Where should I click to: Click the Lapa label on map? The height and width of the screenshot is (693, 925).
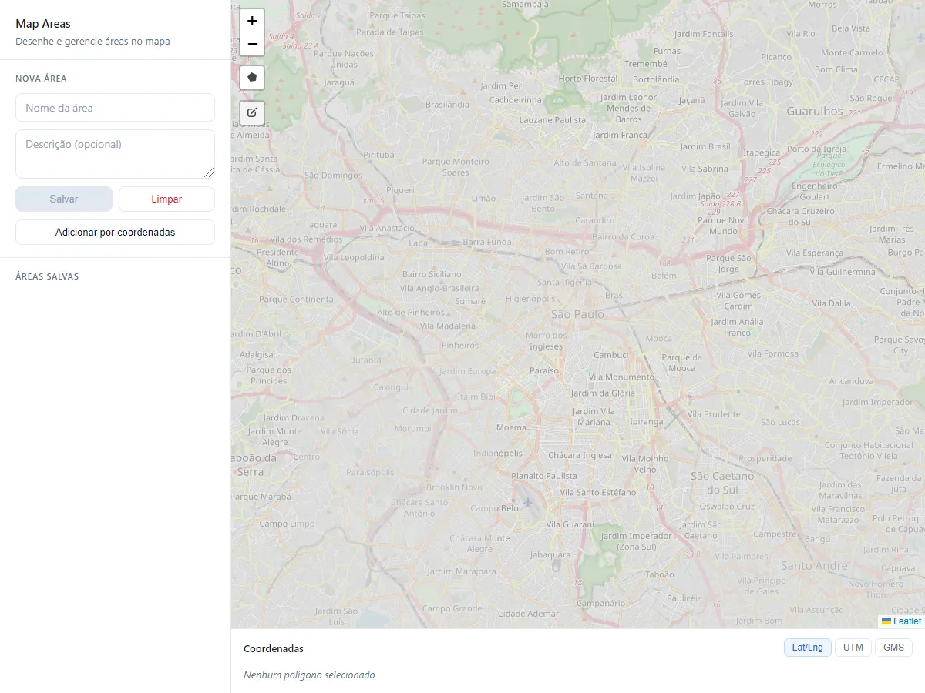pyautogui.click(x=418, y=243)
